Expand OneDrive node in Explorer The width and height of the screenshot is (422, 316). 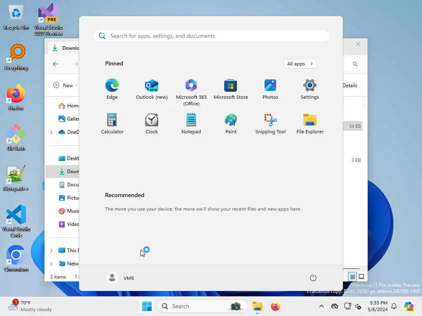[51, 132]
